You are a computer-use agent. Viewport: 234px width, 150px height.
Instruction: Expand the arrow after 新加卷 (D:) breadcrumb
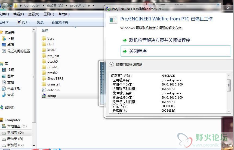[x=67, y=5]
